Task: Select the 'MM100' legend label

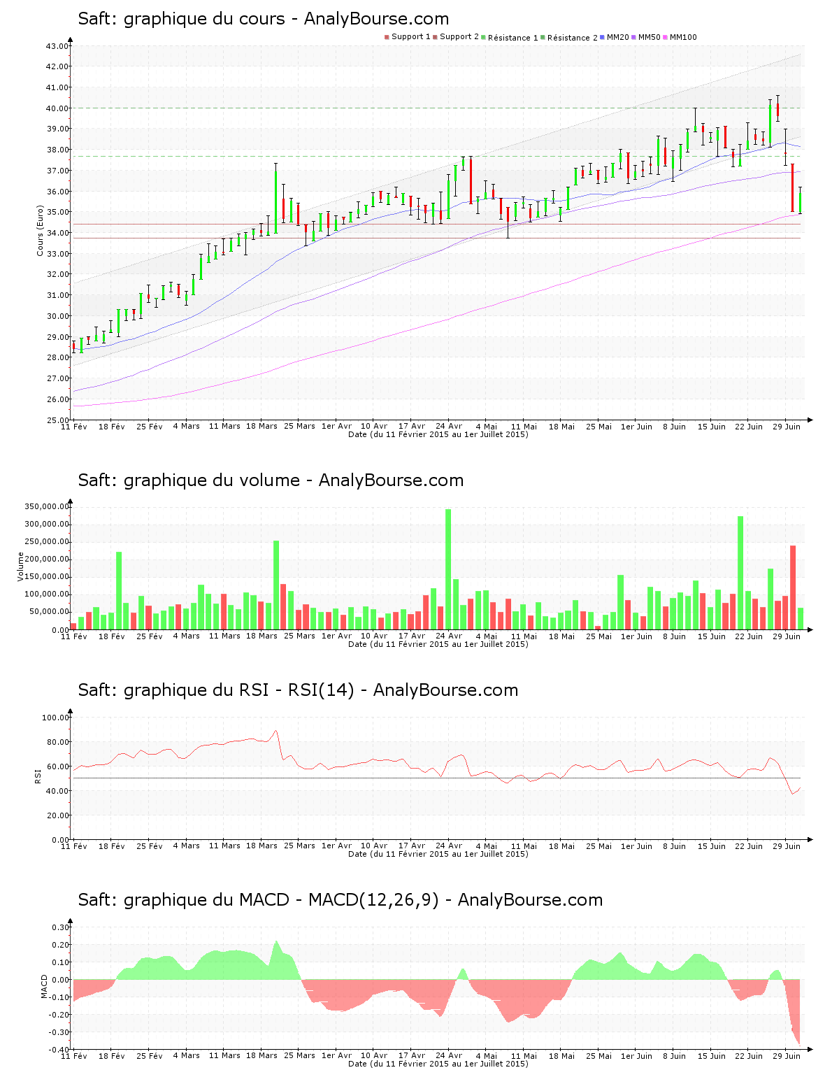Action: pyautogui.click(x=683, y=37)
